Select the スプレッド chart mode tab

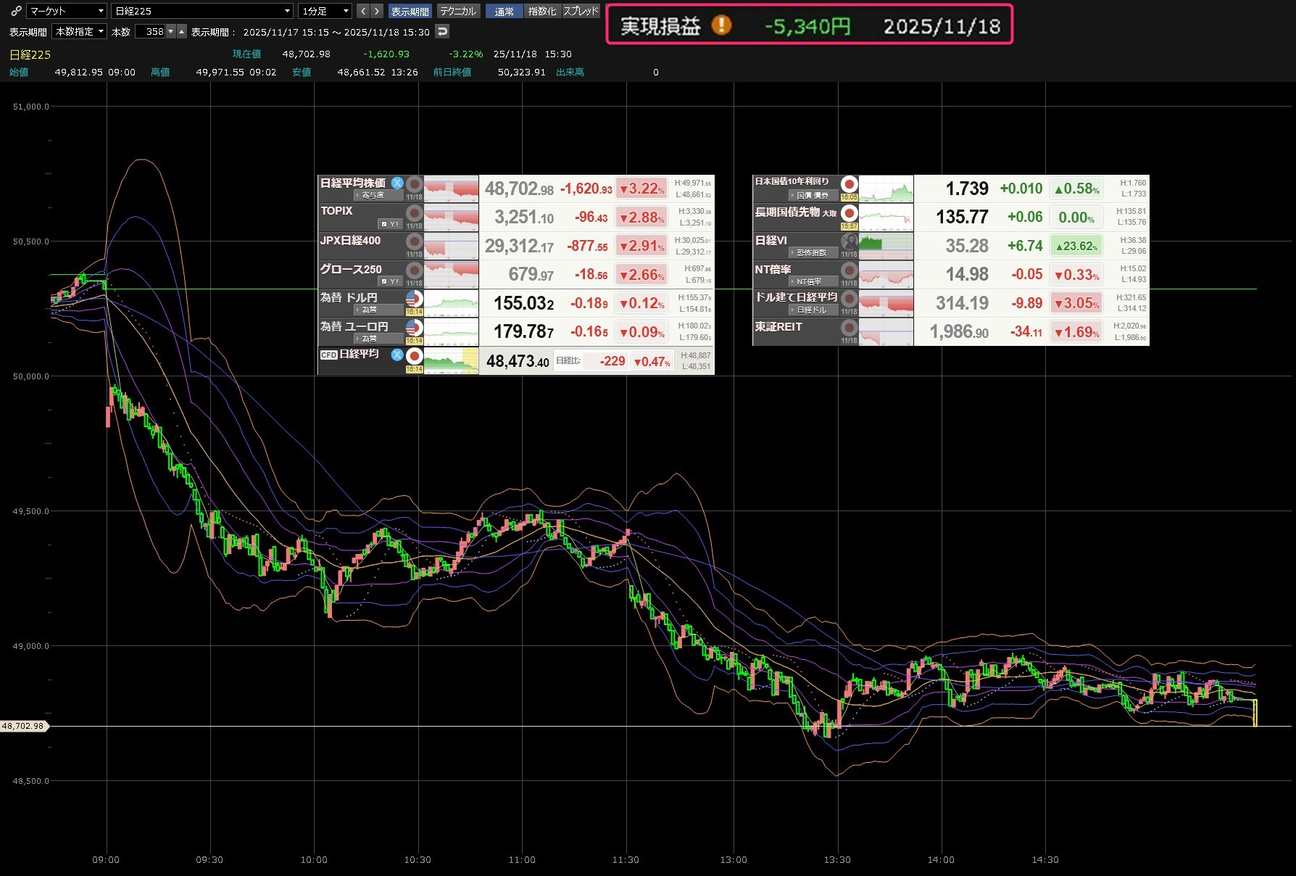pyautogui.click(x=581, y=11)
